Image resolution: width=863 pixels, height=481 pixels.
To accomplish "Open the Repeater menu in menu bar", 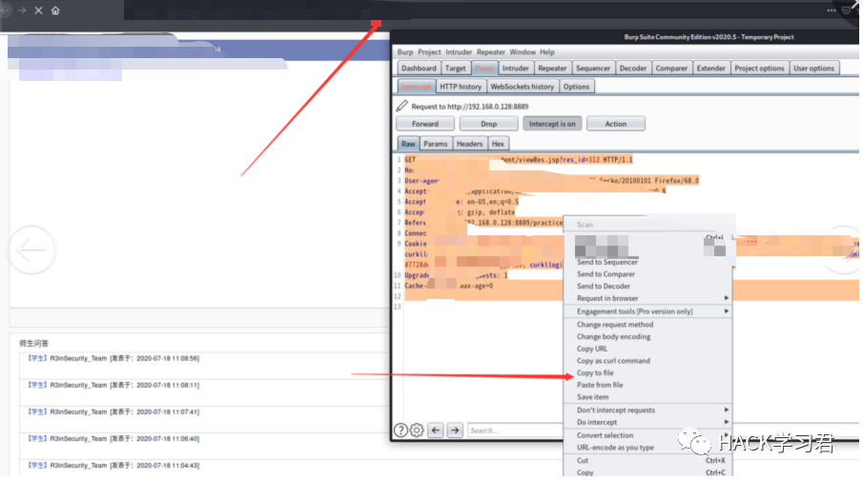I will click(491, 51).
